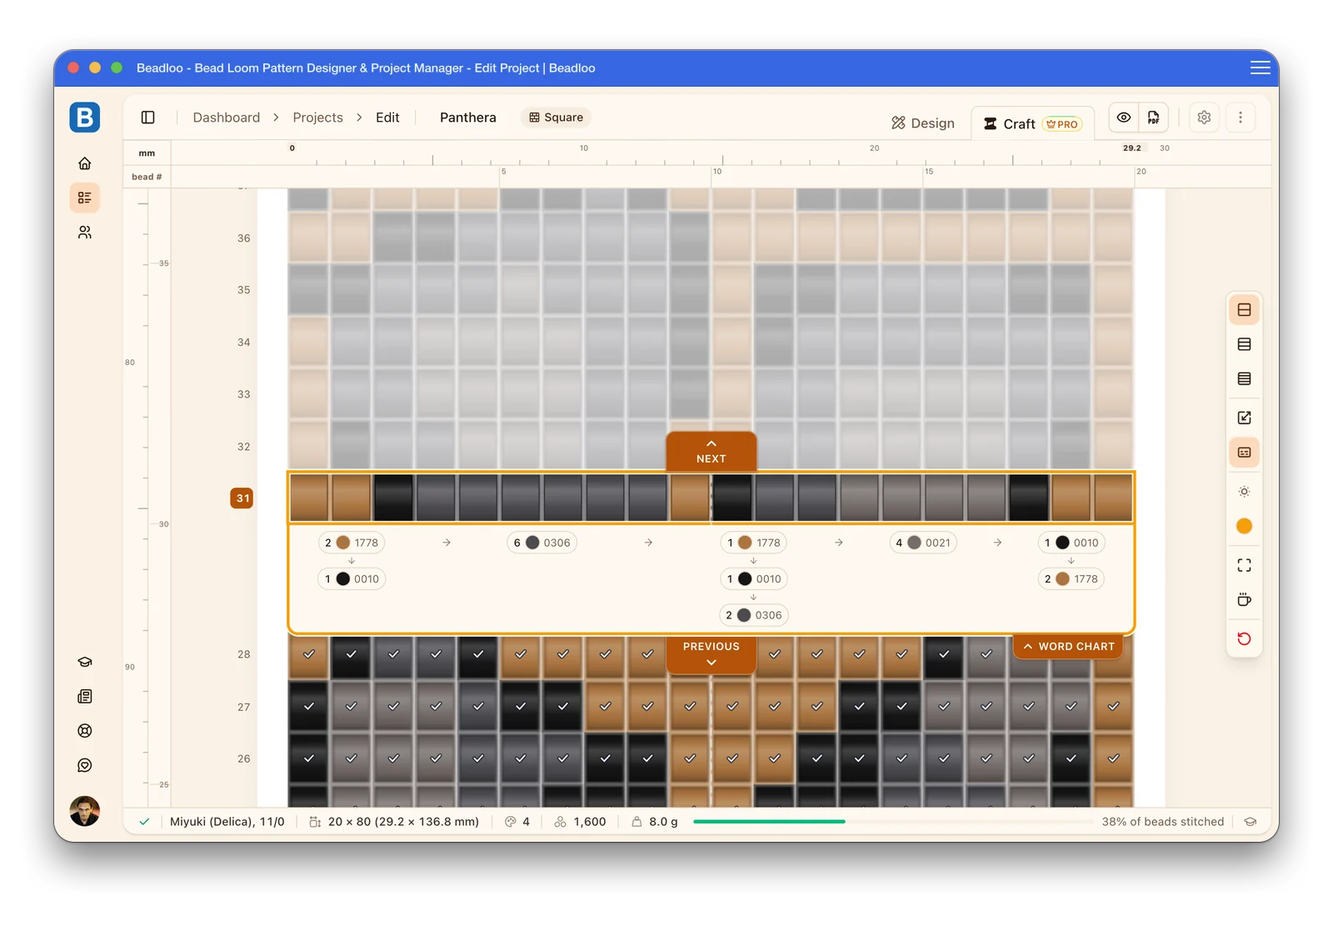Go to PREVIOUS row
The image size is (1333, 941).
click(x=711, y=653)
